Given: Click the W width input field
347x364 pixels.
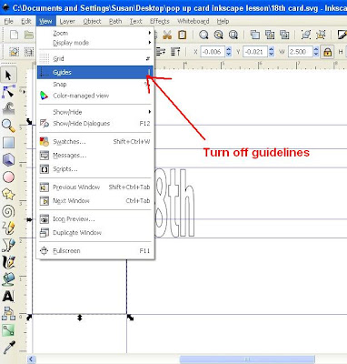Looking at the screenshot, I should tap(300, 52).
